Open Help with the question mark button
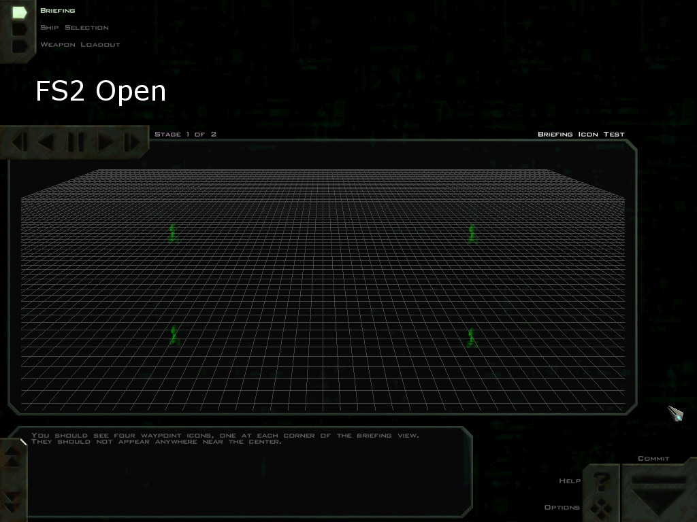 [602, 481]
